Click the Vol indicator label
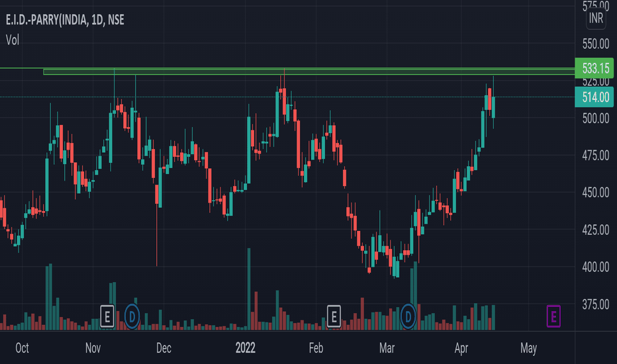Image resolution: width=617 pixels, height=364 pixels. pos(12,40)
